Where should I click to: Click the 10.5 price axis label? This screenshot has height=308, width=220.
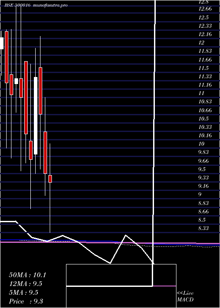(x=203, y=119)
